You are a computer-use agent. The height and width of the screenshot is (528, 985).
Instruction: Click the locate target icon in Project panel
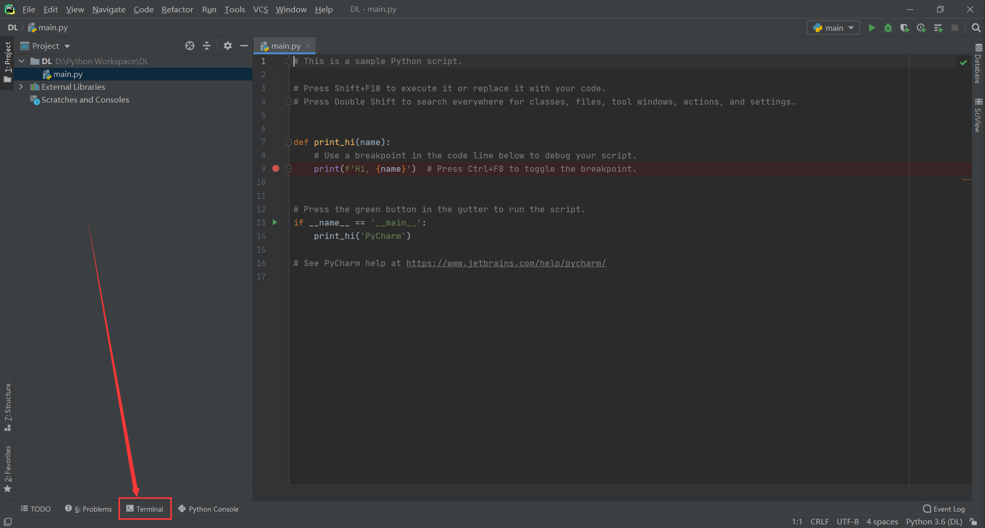(x=190, y=46)
